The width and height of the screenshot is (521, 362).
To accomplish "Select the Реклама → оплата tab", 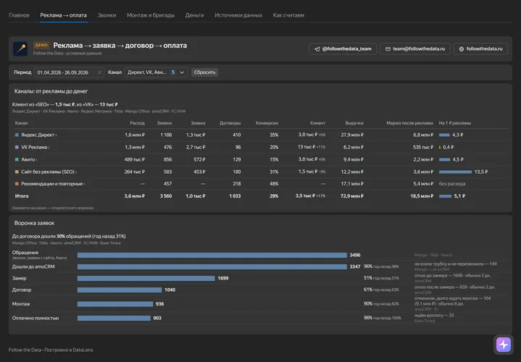I will (x=64, y=15).
